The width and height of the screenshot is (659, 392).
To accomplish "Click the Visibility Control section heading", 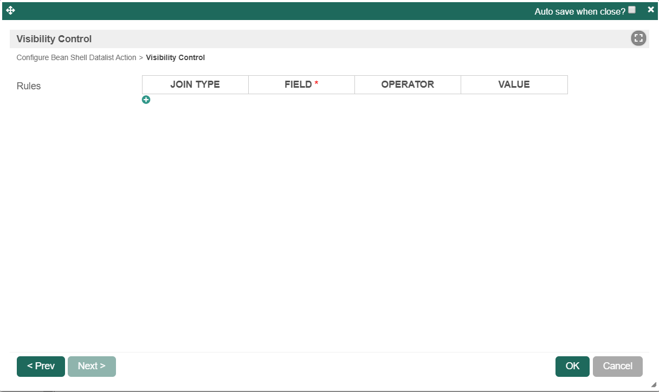I will (54, 39).
